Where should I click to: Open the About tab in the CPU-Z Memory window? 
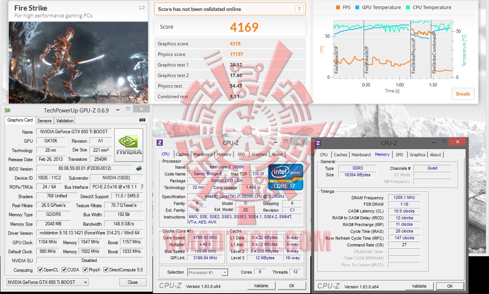(435, 155)
